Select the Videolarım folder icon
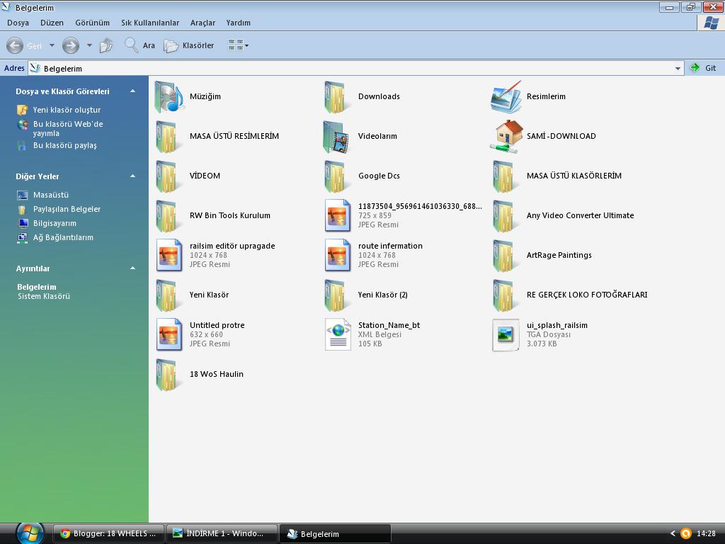The height and width of the screenshot is (544, 725). [x=336, y=137]
